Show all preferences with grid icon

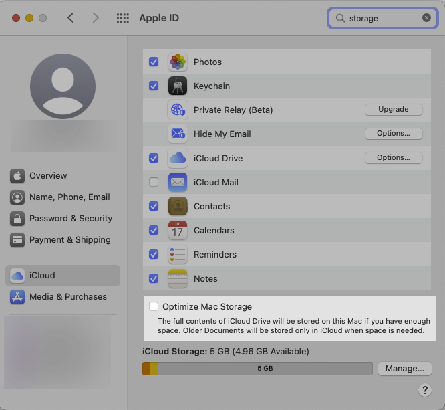(123, 18)
